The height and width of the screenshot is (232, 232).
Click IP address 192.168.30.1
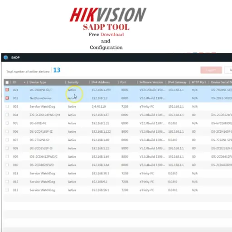point(101,174)
